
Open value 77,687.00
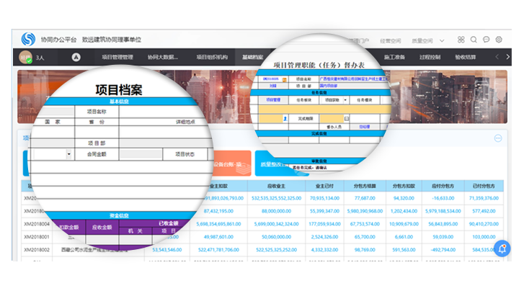[365, 198]
